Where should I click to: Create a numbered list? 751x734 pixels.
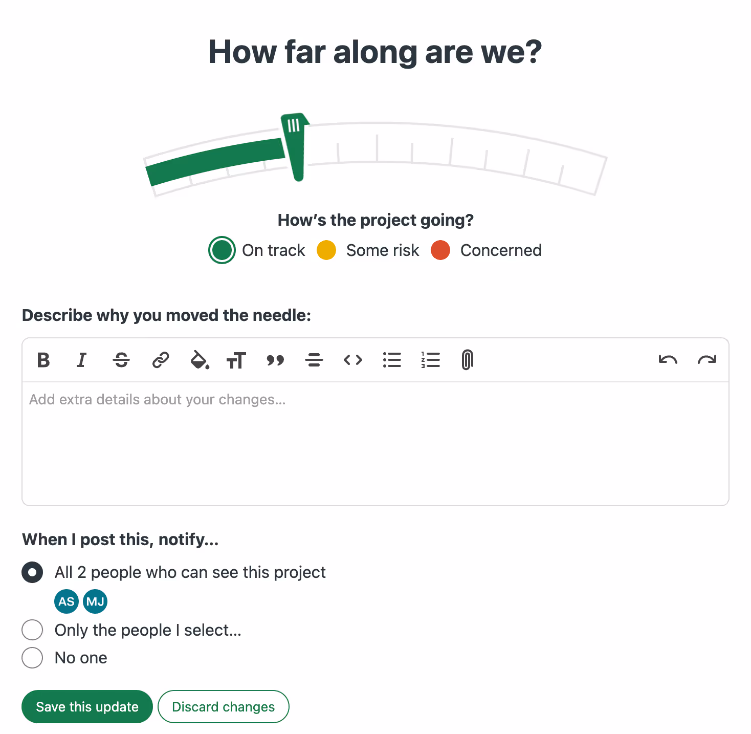pyautogui.click(x=430, y=360)
